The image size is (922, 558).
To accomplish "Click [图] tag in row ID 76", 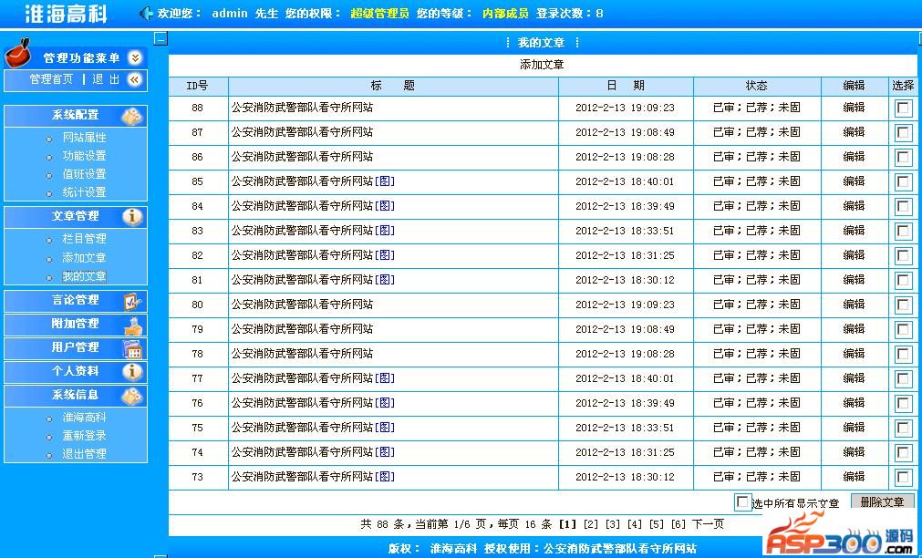I will pyautogui.click(x=385, y=403).
